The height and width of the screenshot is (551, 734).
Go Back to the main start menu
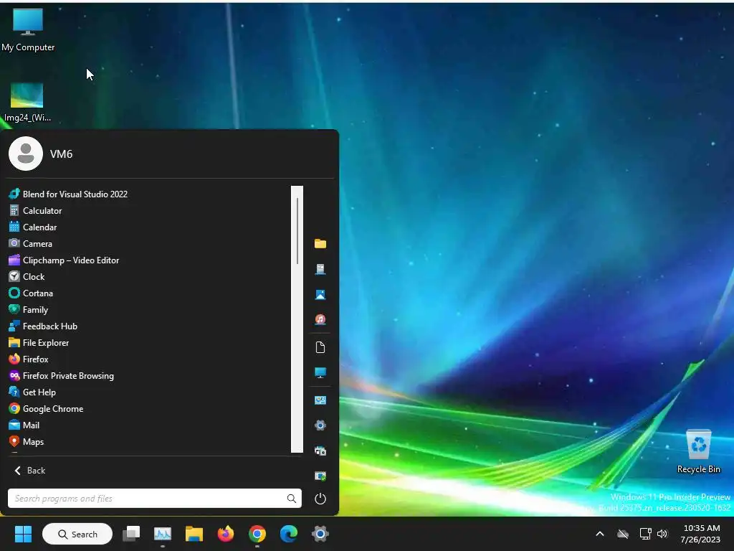pyautogui.click(x=30, y=471)
